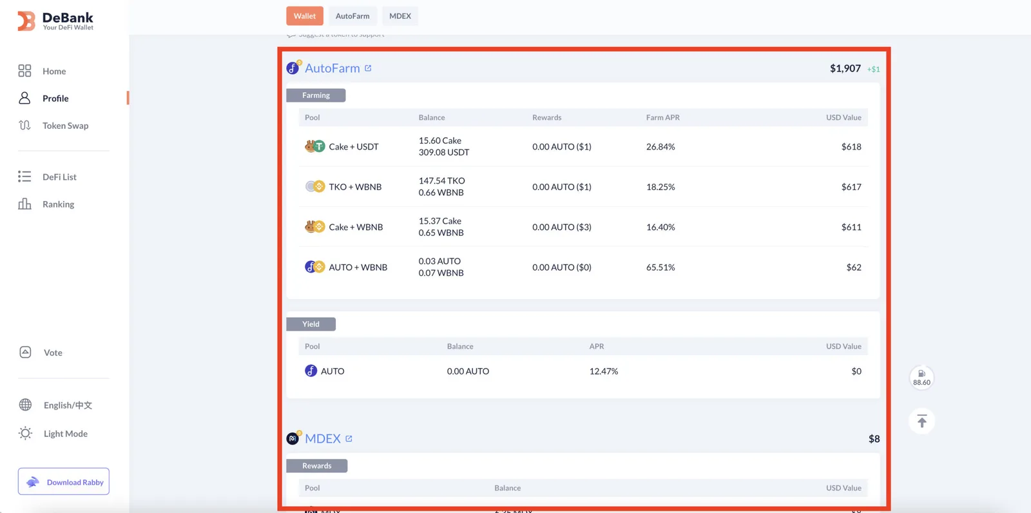1031x513 pixels.
Task: Select the Profile person icon
Action: [x=24, y=98]
